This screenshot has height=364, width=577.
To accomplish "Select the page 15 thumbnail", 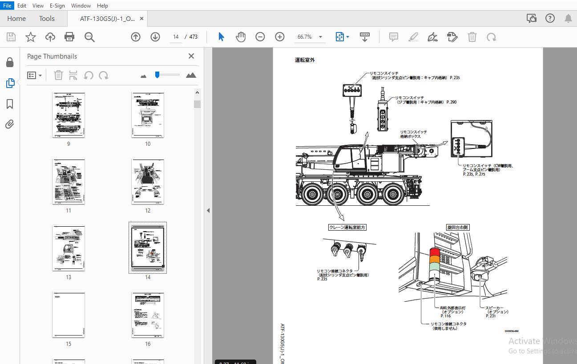I will pyautogui.click(x=69, y=315).
